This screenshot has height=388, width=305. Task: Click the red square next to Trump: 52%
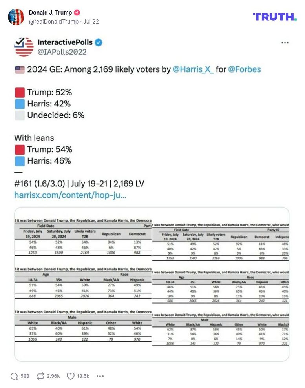coord(20,93)
